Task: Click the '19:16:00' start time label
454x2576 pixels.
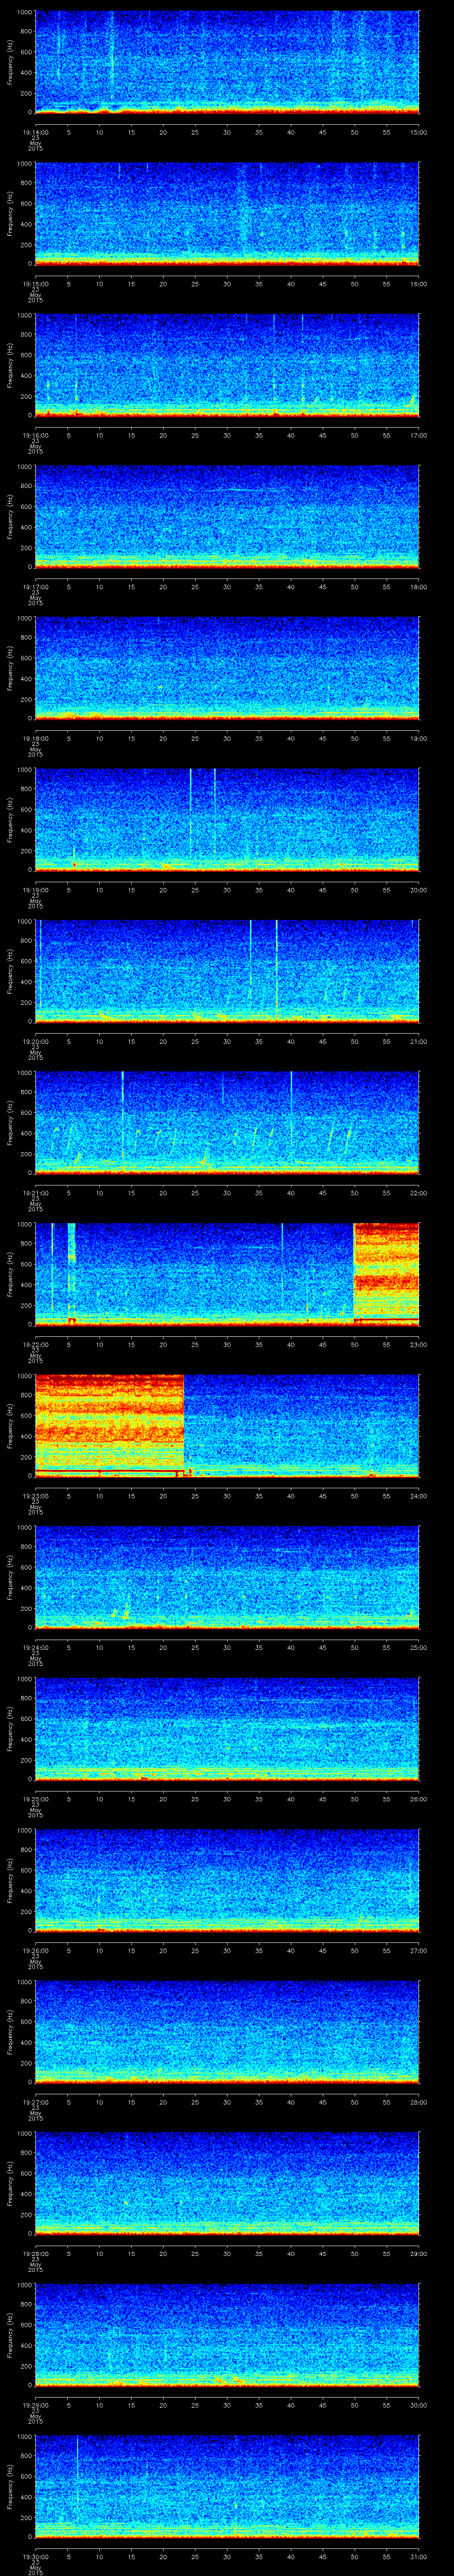Action: (35, 435)
